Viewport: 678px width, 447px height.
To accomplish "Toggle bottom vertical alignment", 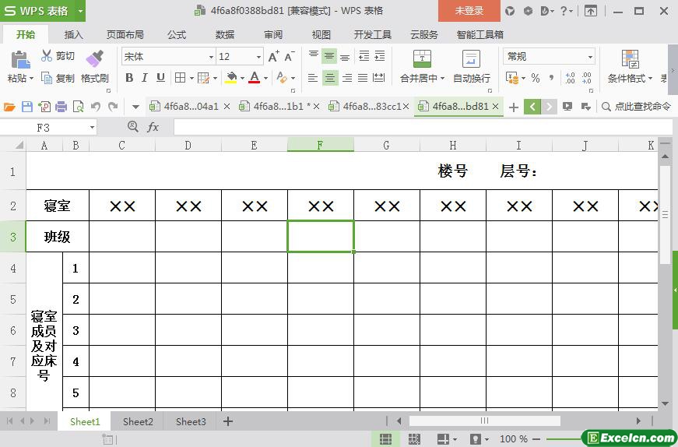I will tap(345, 56).
